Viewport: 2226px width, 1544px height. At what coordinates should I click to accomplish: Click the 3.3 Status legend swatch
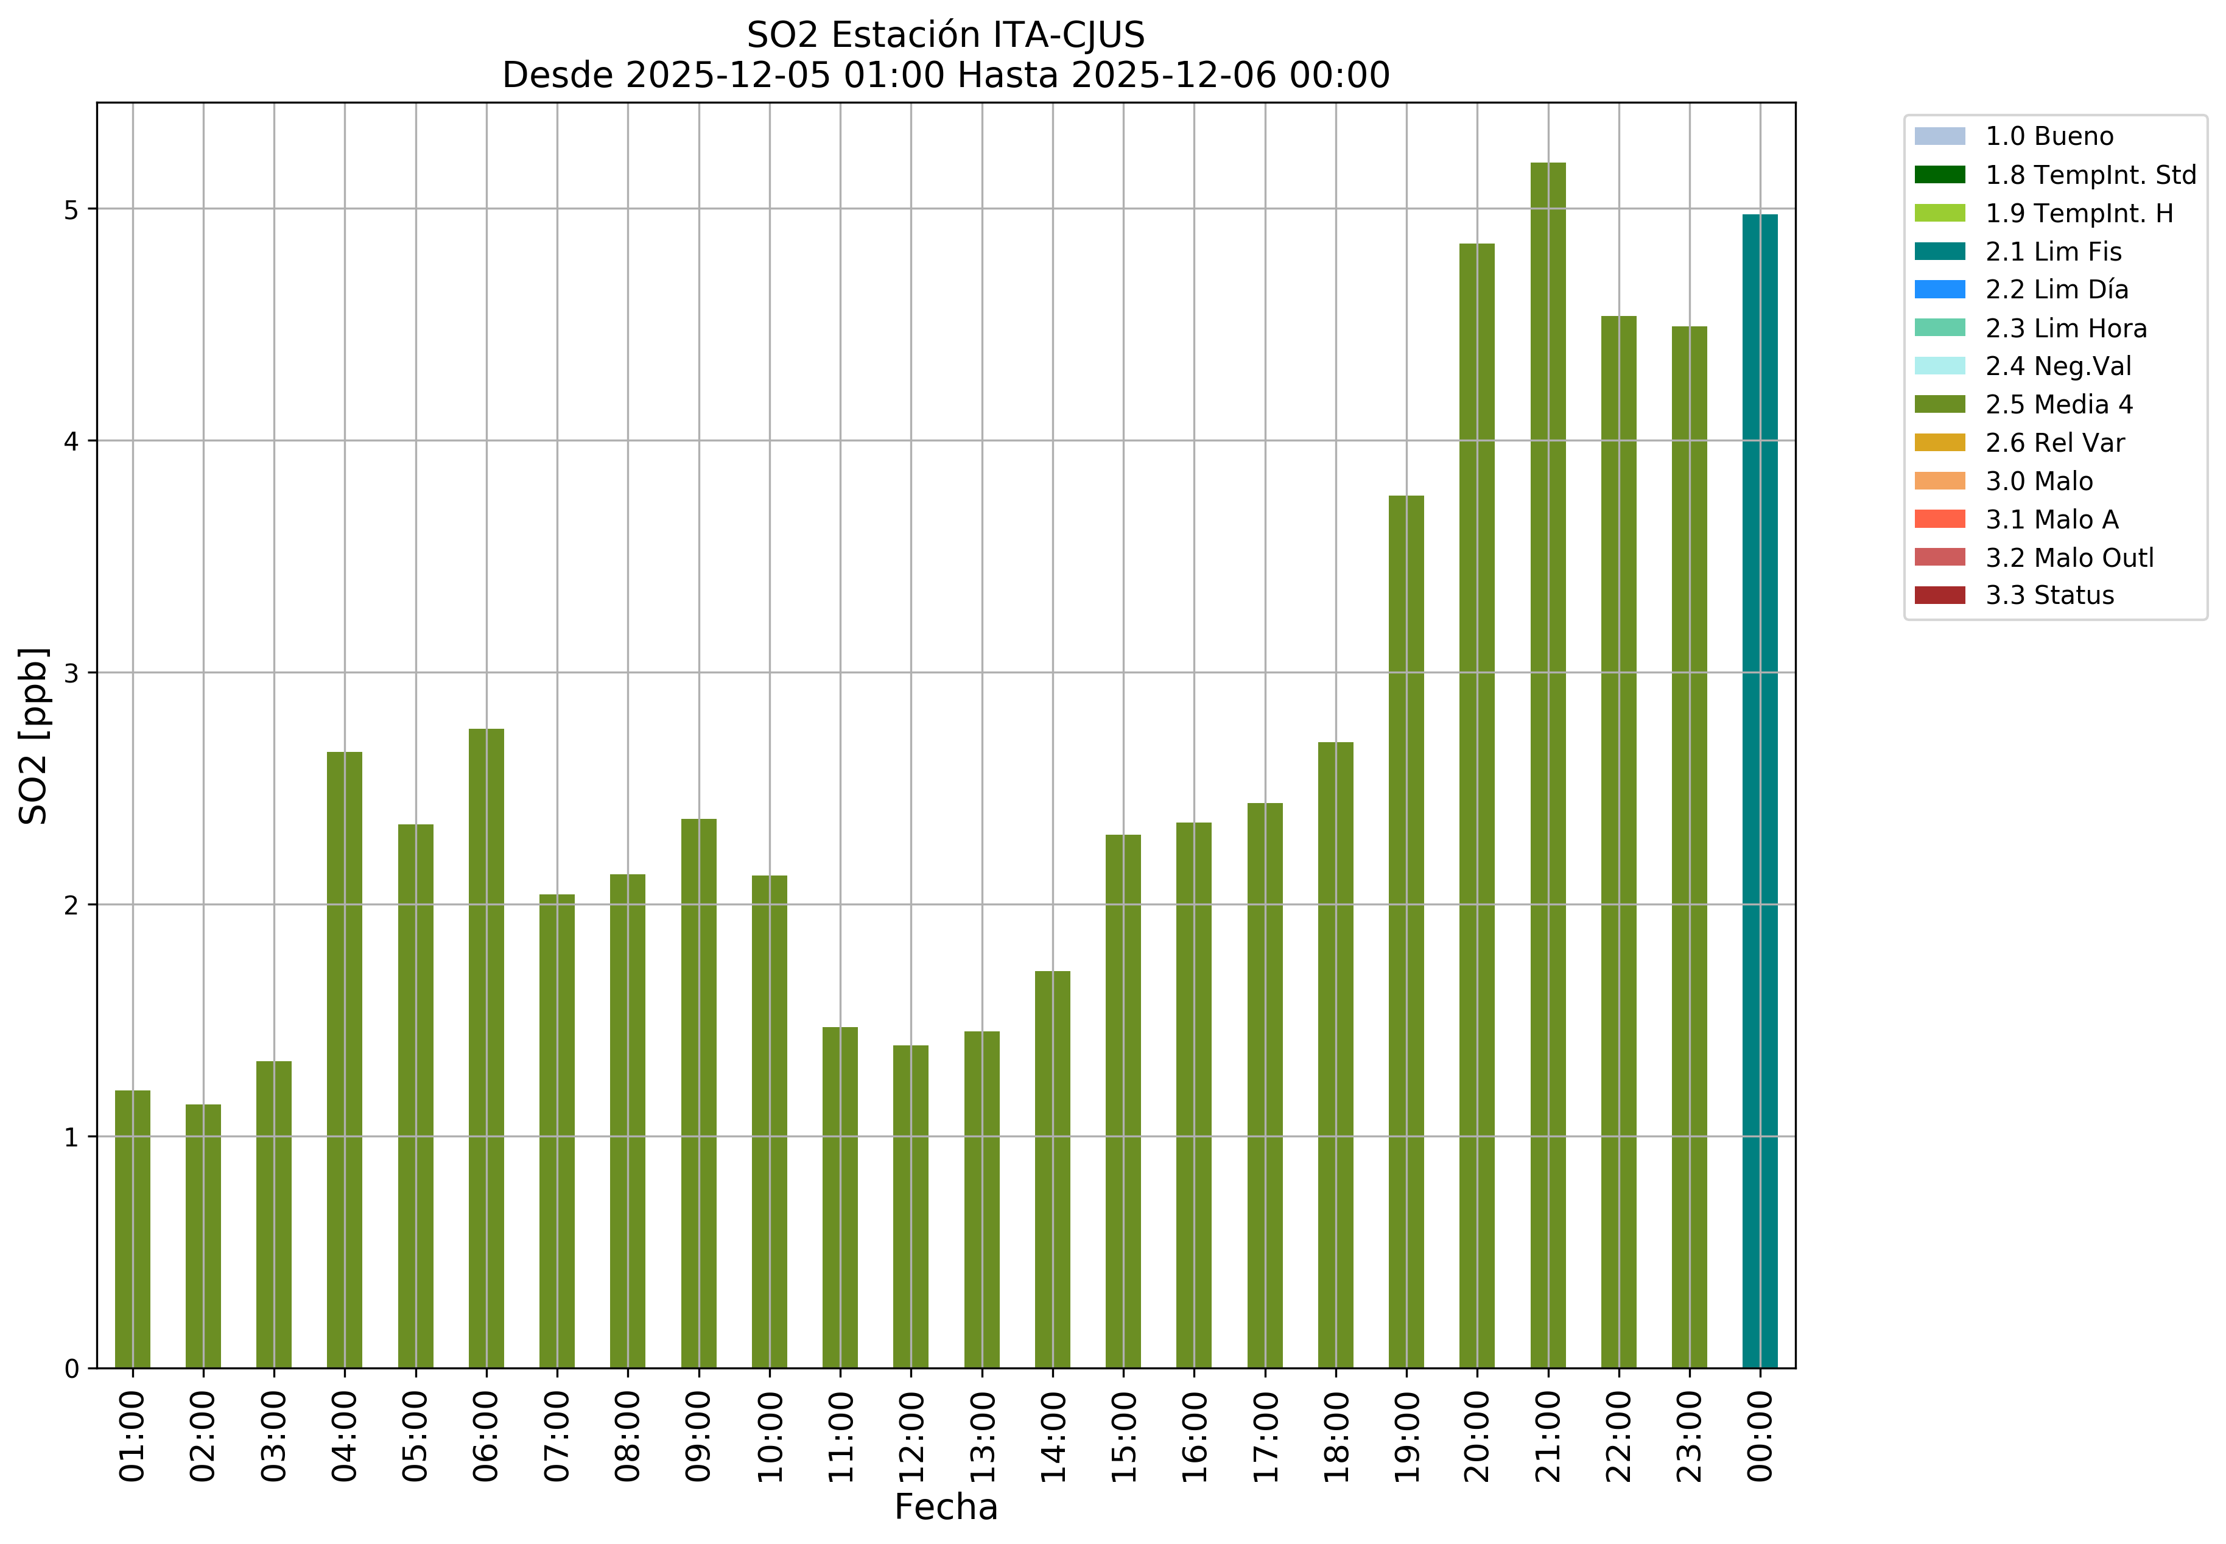click(1939, 595)
